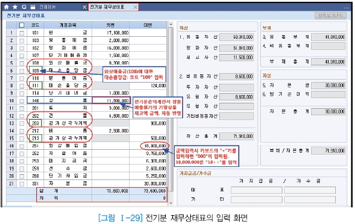
Task: Click the 항목보기(F4) button
Action: (x=330, y=15)
